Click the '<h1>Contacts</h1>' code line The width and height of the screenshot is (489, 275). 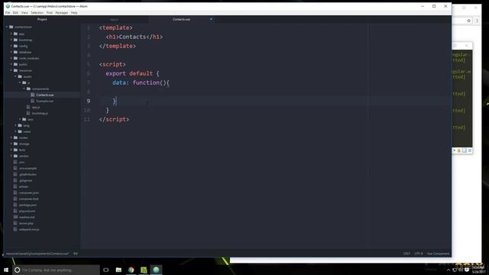(134, 37)
